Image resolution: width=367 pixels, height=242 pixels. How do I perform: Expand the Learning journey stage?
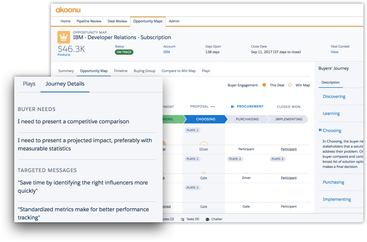[331, 113]
